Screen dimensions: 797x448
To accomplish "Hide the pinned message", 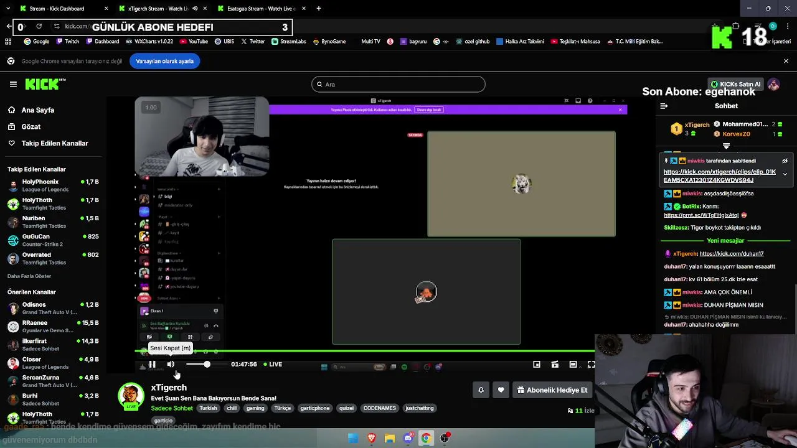I will click(x=785, y=161).
